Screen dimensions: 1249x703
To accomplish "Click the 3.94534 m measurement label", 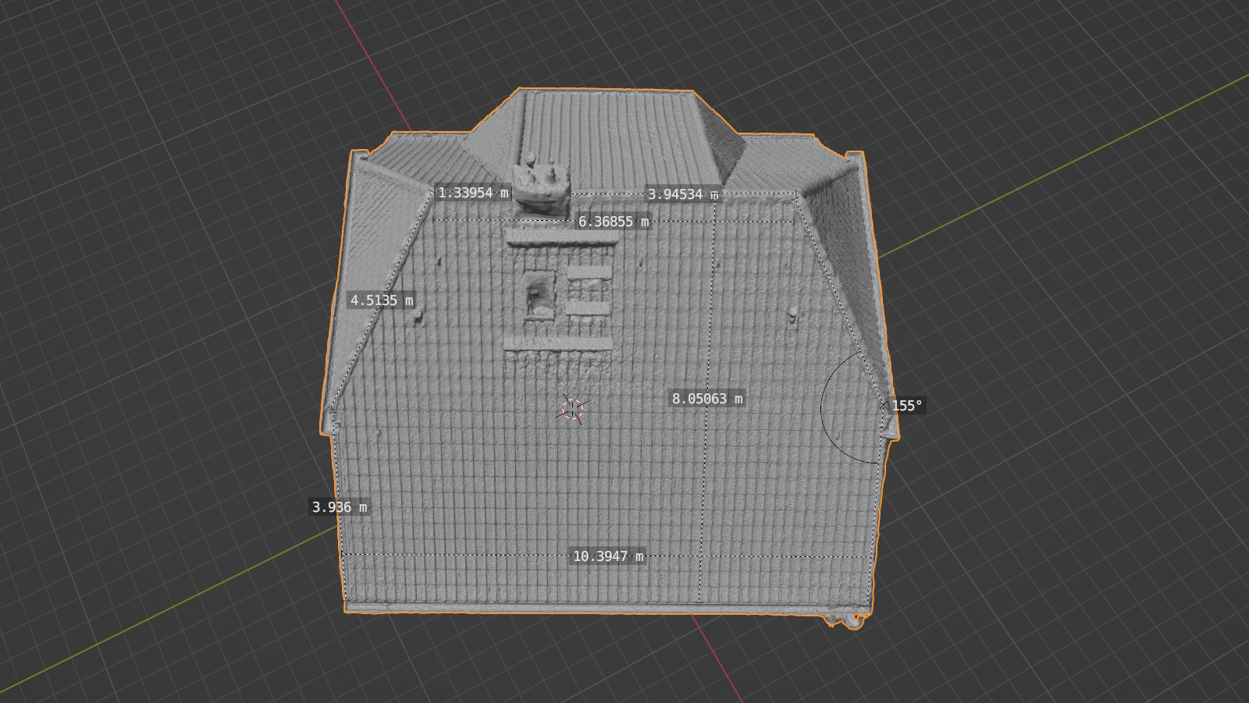I will tap(683, 194).
